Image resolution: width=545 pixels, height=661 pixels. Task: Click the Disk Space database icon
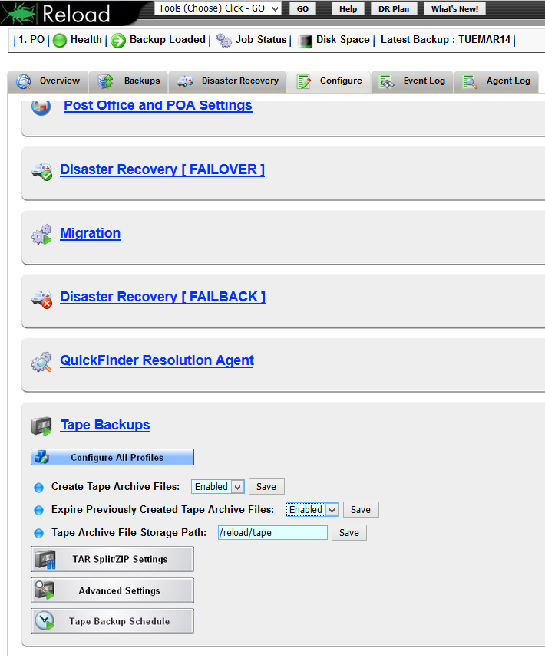pos(305,41)
